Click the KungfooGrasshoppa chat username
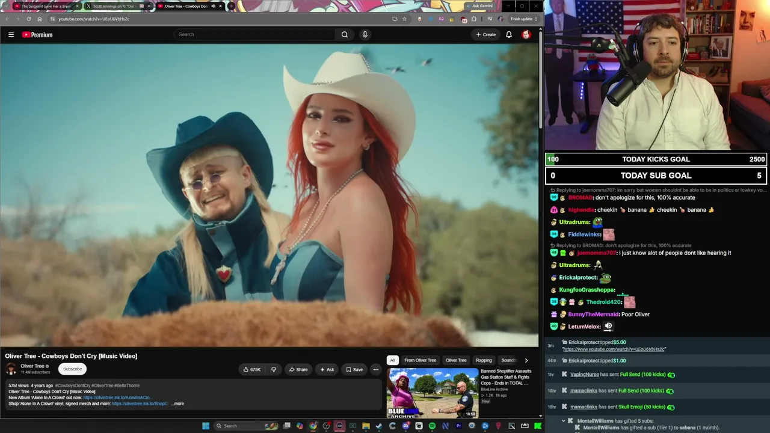Viewport: 770px width, 433px height. pos(587,290)
